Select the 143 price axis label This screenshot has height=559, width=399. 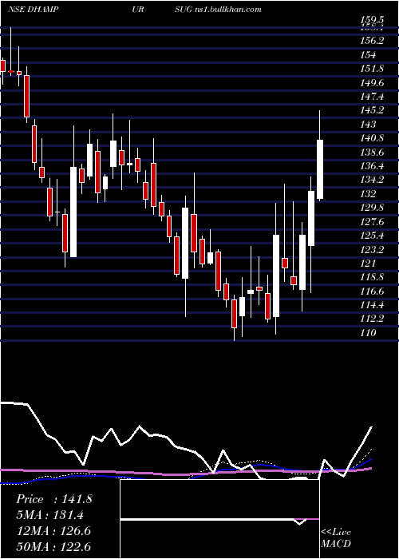click(x=368, y=125)
